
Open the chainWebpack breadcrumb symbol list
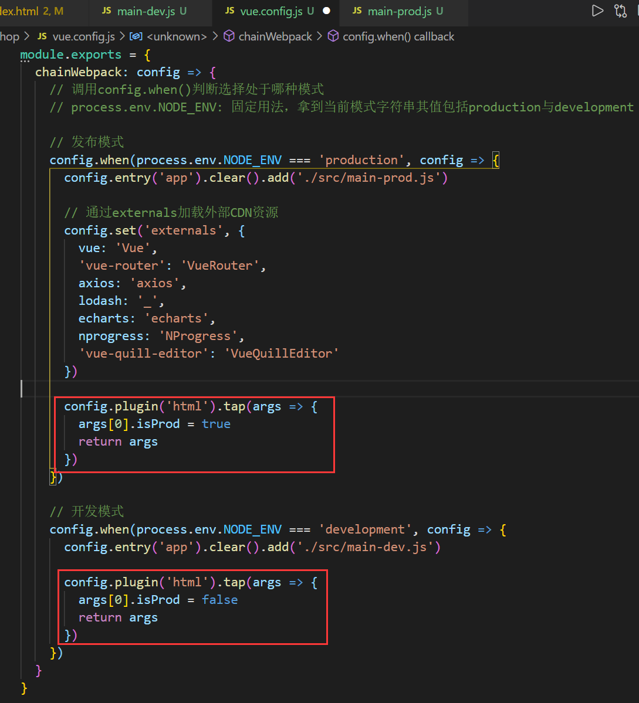click(275, 36)
